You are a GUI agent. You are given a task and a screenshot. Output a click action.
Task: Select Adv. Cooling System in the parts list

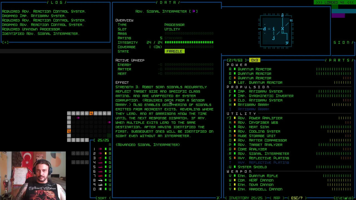259,131
